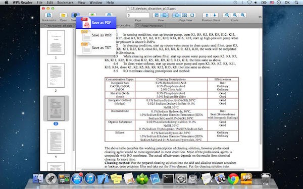
Task: Open WPS Reader icon in the Dock
Action: pos(246,179)
